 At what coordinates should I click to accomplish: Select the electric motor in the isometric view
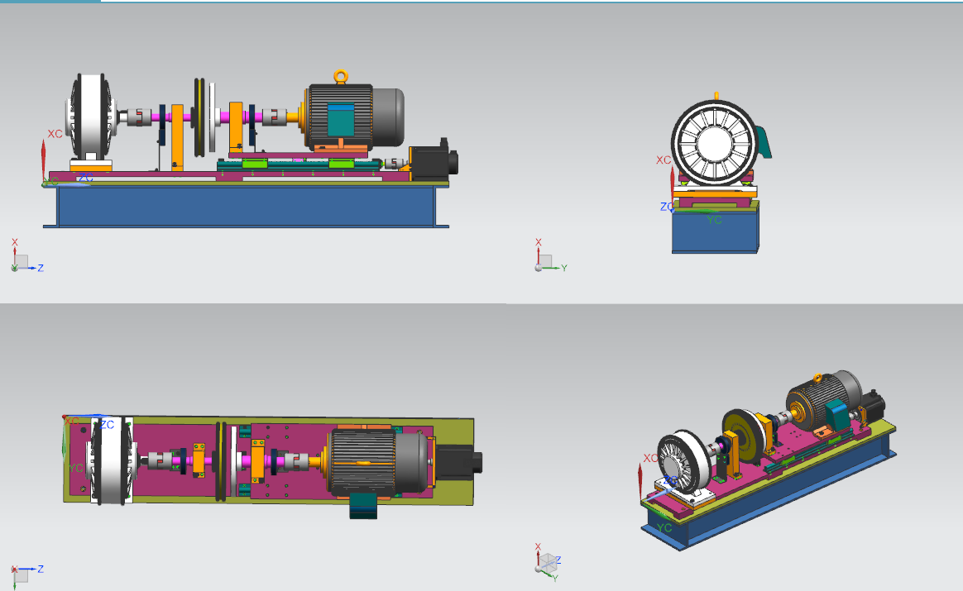coord(824,402)
